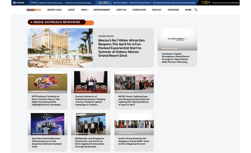Click Paid Media Releases tag on Cardumen card

tap(170, 49)
